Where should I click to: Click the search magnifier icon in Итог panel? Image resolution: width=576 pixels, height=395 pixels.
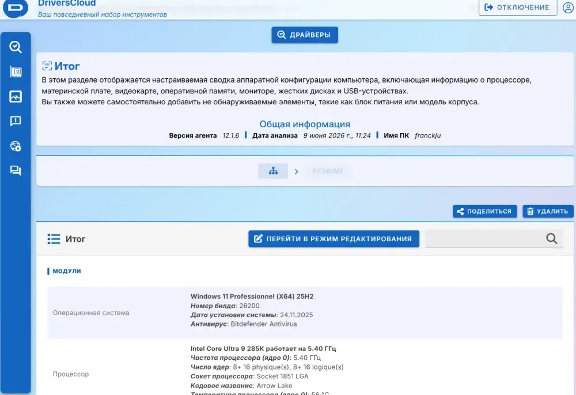pyautogui.click(x=551, y=238)
